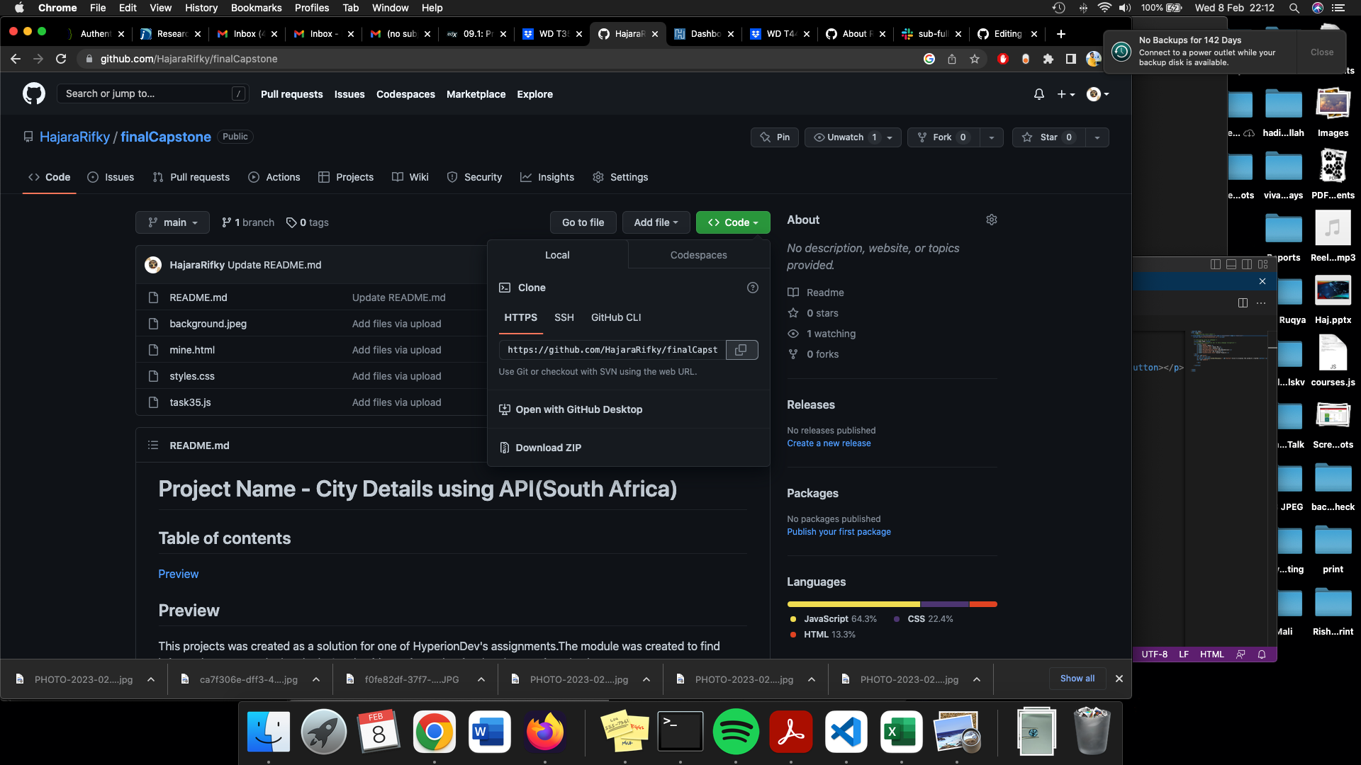Open Adobe Acrobat from the Dock
Viewport: 1361px width, 765px height.
point(790,732)
